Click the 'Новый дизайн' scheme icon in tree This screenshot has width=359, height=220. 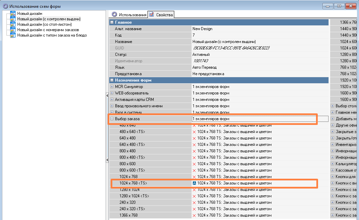13,14
